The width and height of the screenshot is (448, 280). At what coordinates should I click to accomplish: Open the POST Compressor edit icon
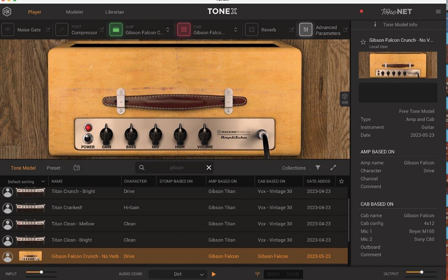[x=102, y=30]
